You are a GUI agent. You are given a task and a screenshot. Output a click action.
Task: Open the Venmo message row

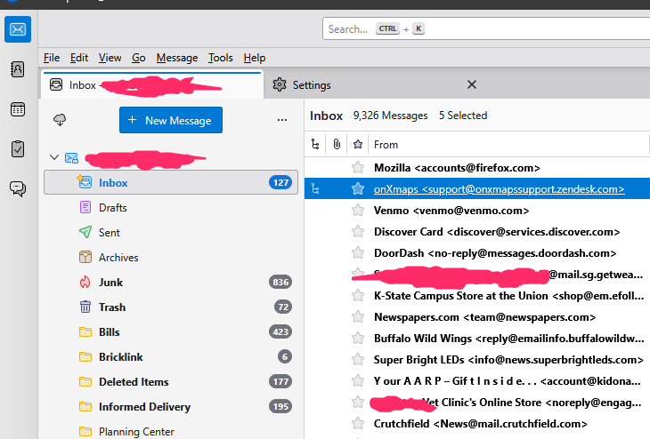point(477,211)
